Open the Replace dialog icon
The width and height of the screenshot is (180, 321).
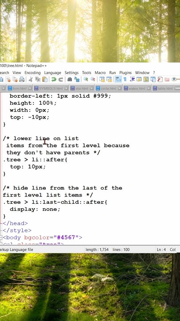(x=77, y=79)
